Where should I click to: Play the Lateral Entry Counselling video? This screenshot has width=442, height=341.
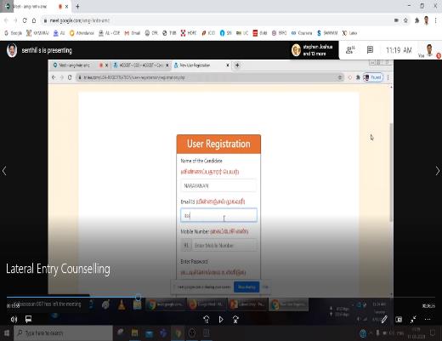click(221, 320)
